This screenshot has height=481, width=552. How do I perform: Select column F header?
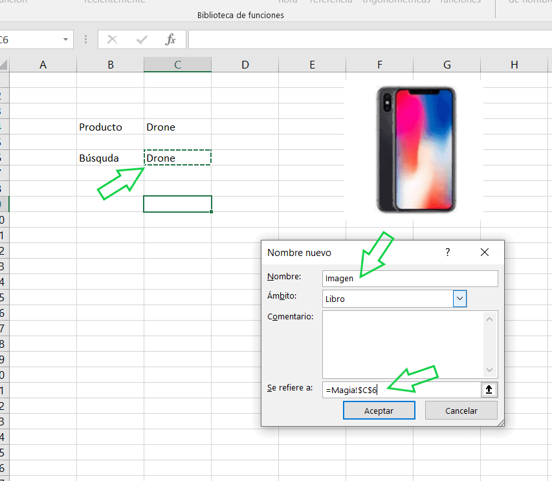(379, 65)
